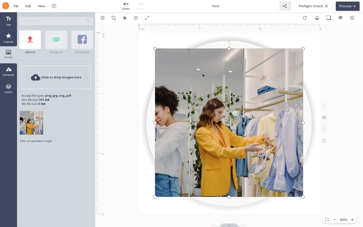Click the 1/1 page indicator

point(324,117)
